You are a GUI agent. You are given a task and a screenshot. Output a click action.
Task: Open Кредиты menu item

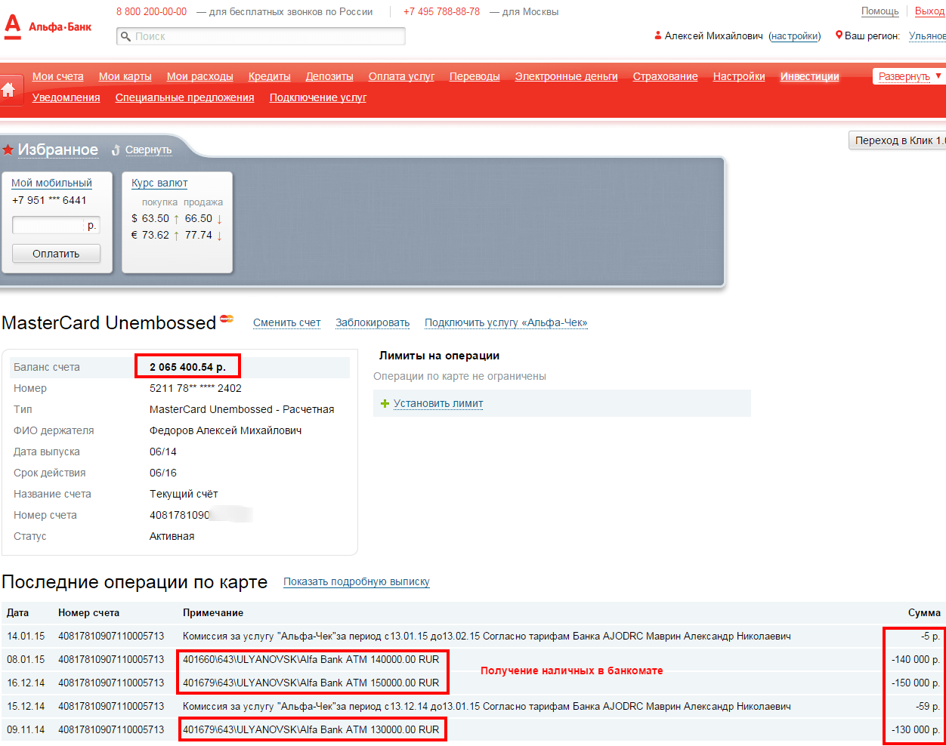[270, 76]
